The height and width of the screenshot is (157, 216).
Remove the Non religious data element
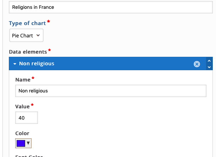point(197,64)
